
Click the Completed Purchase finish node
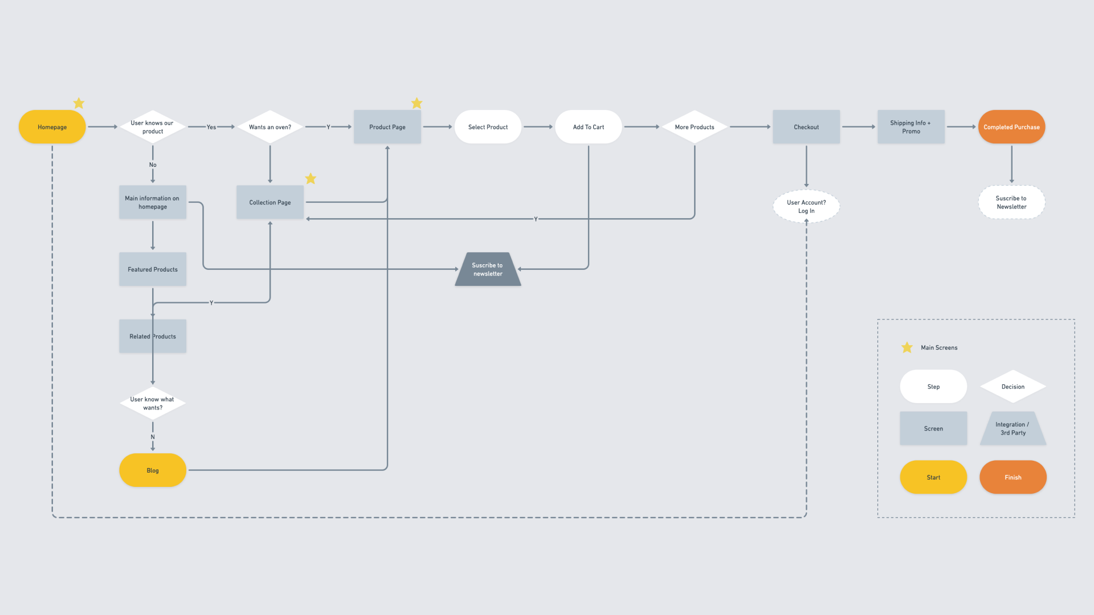coord(1012,127)
